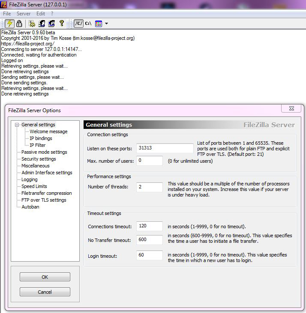Click the Login timeout field
Image resolution: width=306 pixels, height=313 pixels.
coord(150,255)
